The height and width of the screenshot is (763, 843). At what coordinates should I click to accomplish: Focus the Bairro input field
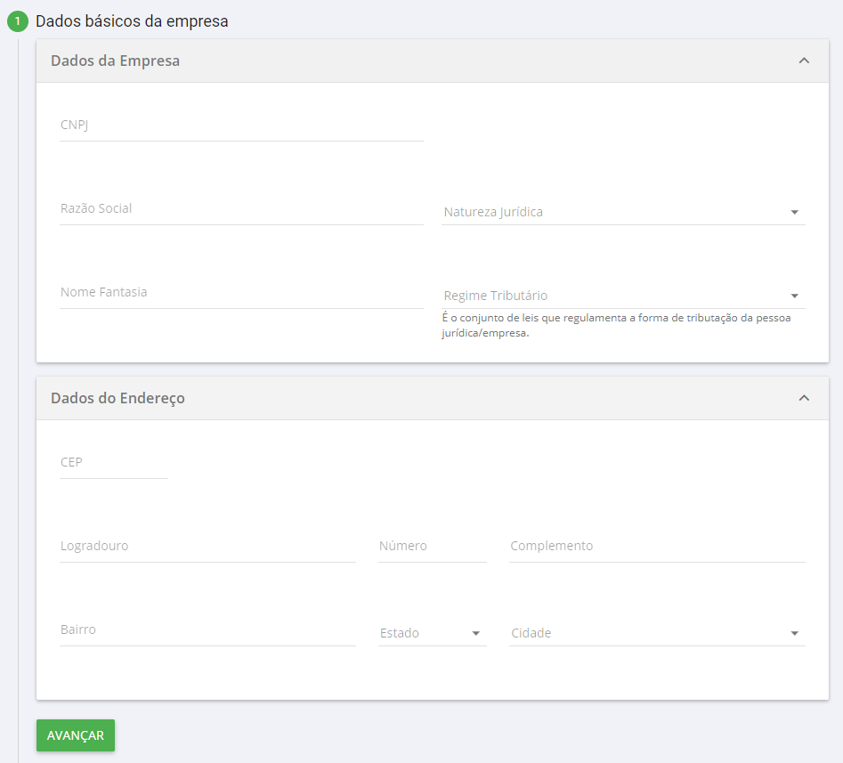207,630
